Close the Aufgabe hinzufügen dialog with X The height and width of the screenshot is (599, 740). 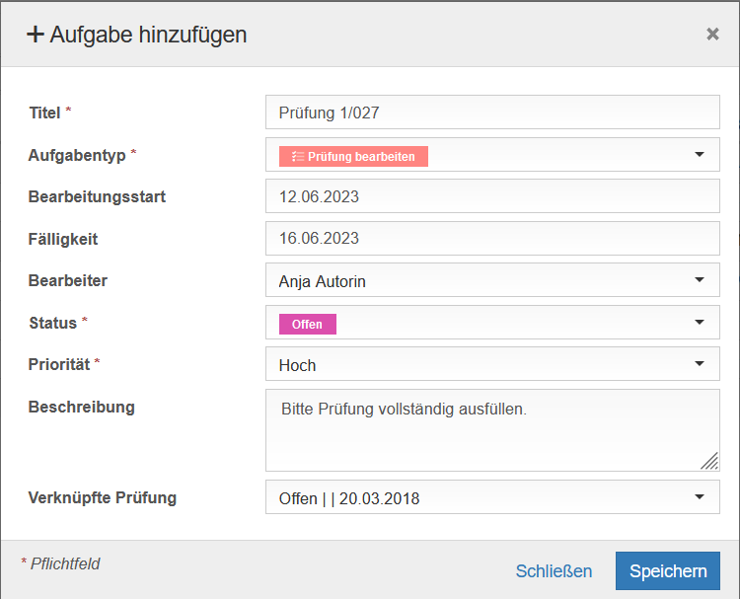pos(712,34)
